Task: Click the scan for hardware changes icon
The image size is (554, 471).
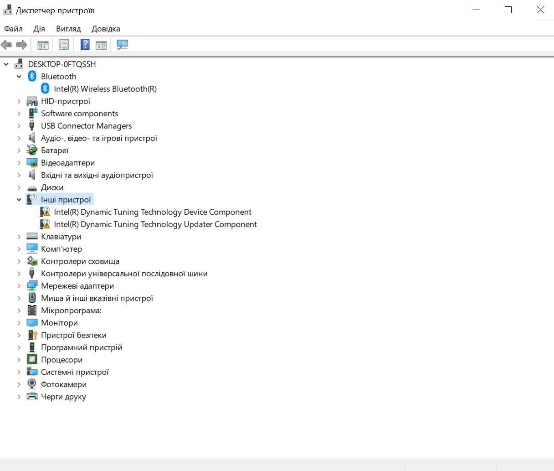Action: tap(122, 45)
